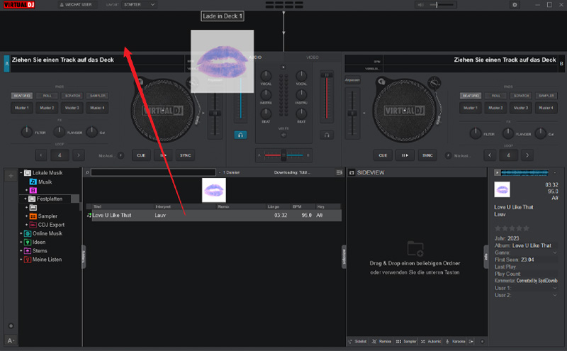Click the left VOCAL stem knob in mixer
Screen dimensions: 567x351
pyautogui.click(x=266, y=76)
